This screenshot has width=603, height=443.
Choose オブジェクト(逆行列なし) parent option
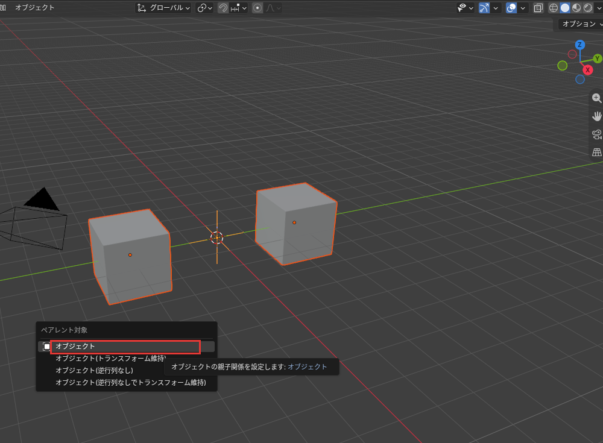tap(94, 370)
